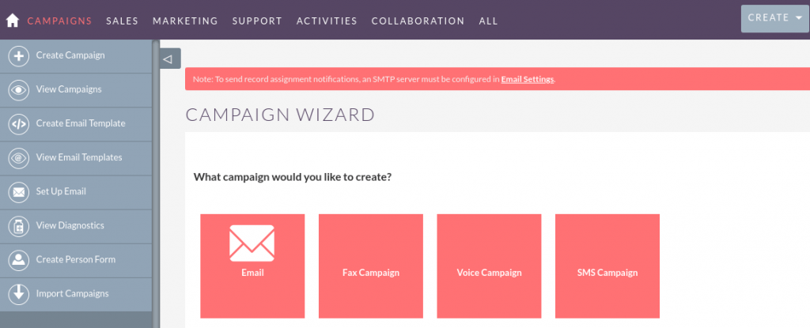810x328 pixels.
Task: Open the SALES menu
Action: 122,21
